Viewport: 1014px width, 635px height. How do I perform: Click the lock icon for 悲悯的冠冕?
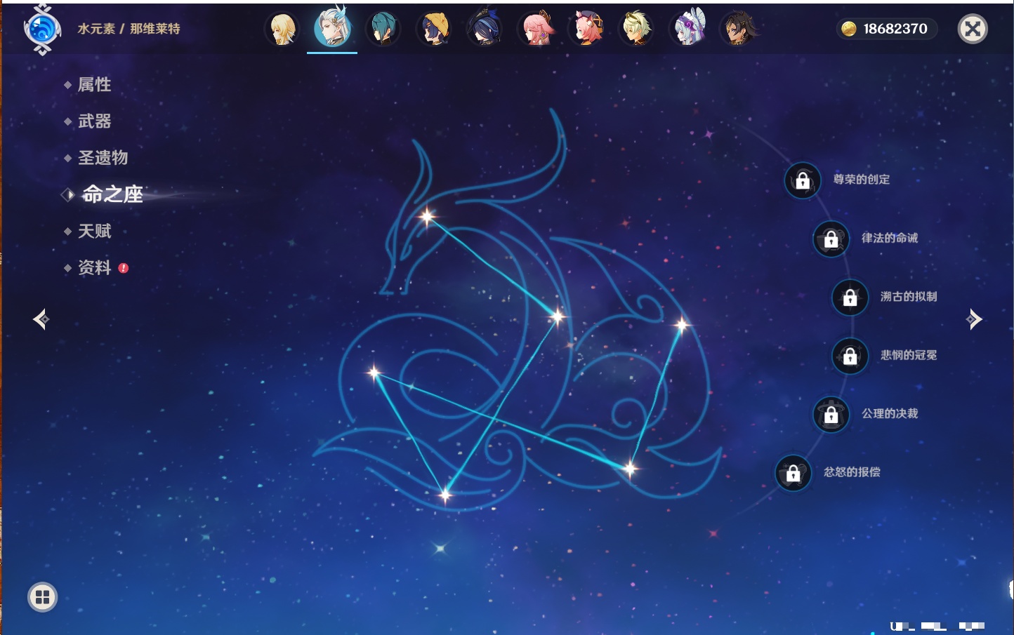click(850, 356)
